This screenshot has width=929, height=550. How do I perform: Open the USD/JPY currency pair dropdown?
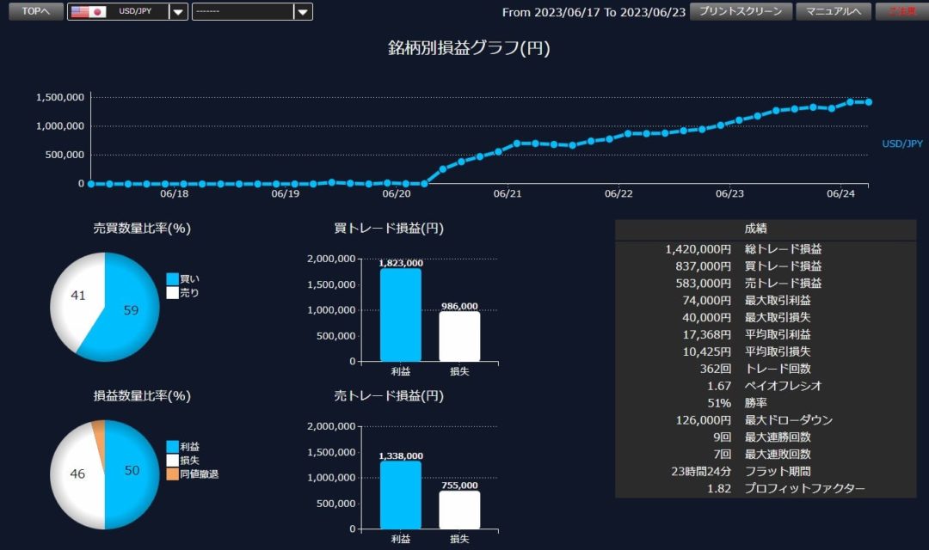(x=178, y=12)
